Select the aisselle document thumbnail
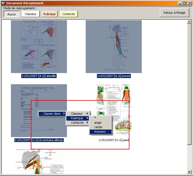193x176 pixels. coord(39,46)
